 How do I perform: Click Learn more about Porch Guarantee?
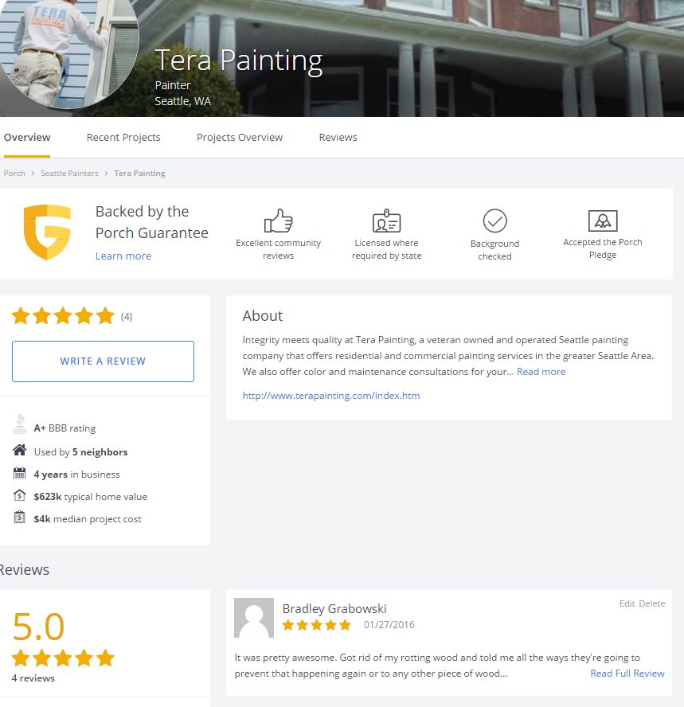[123, 256]
